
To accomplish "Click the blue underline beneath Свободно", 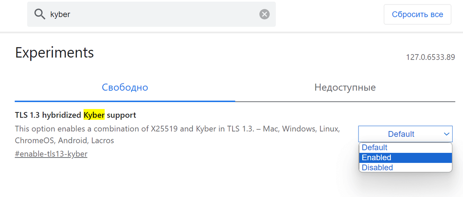I will pyautogui.click(x=125, y=101).
